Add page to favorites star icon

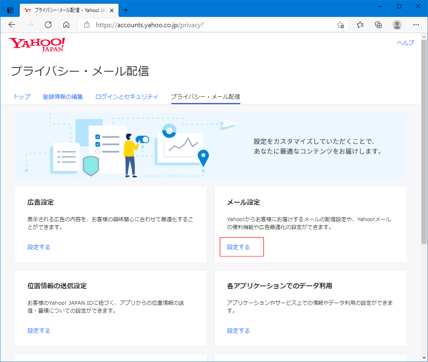tap(340, 25)
